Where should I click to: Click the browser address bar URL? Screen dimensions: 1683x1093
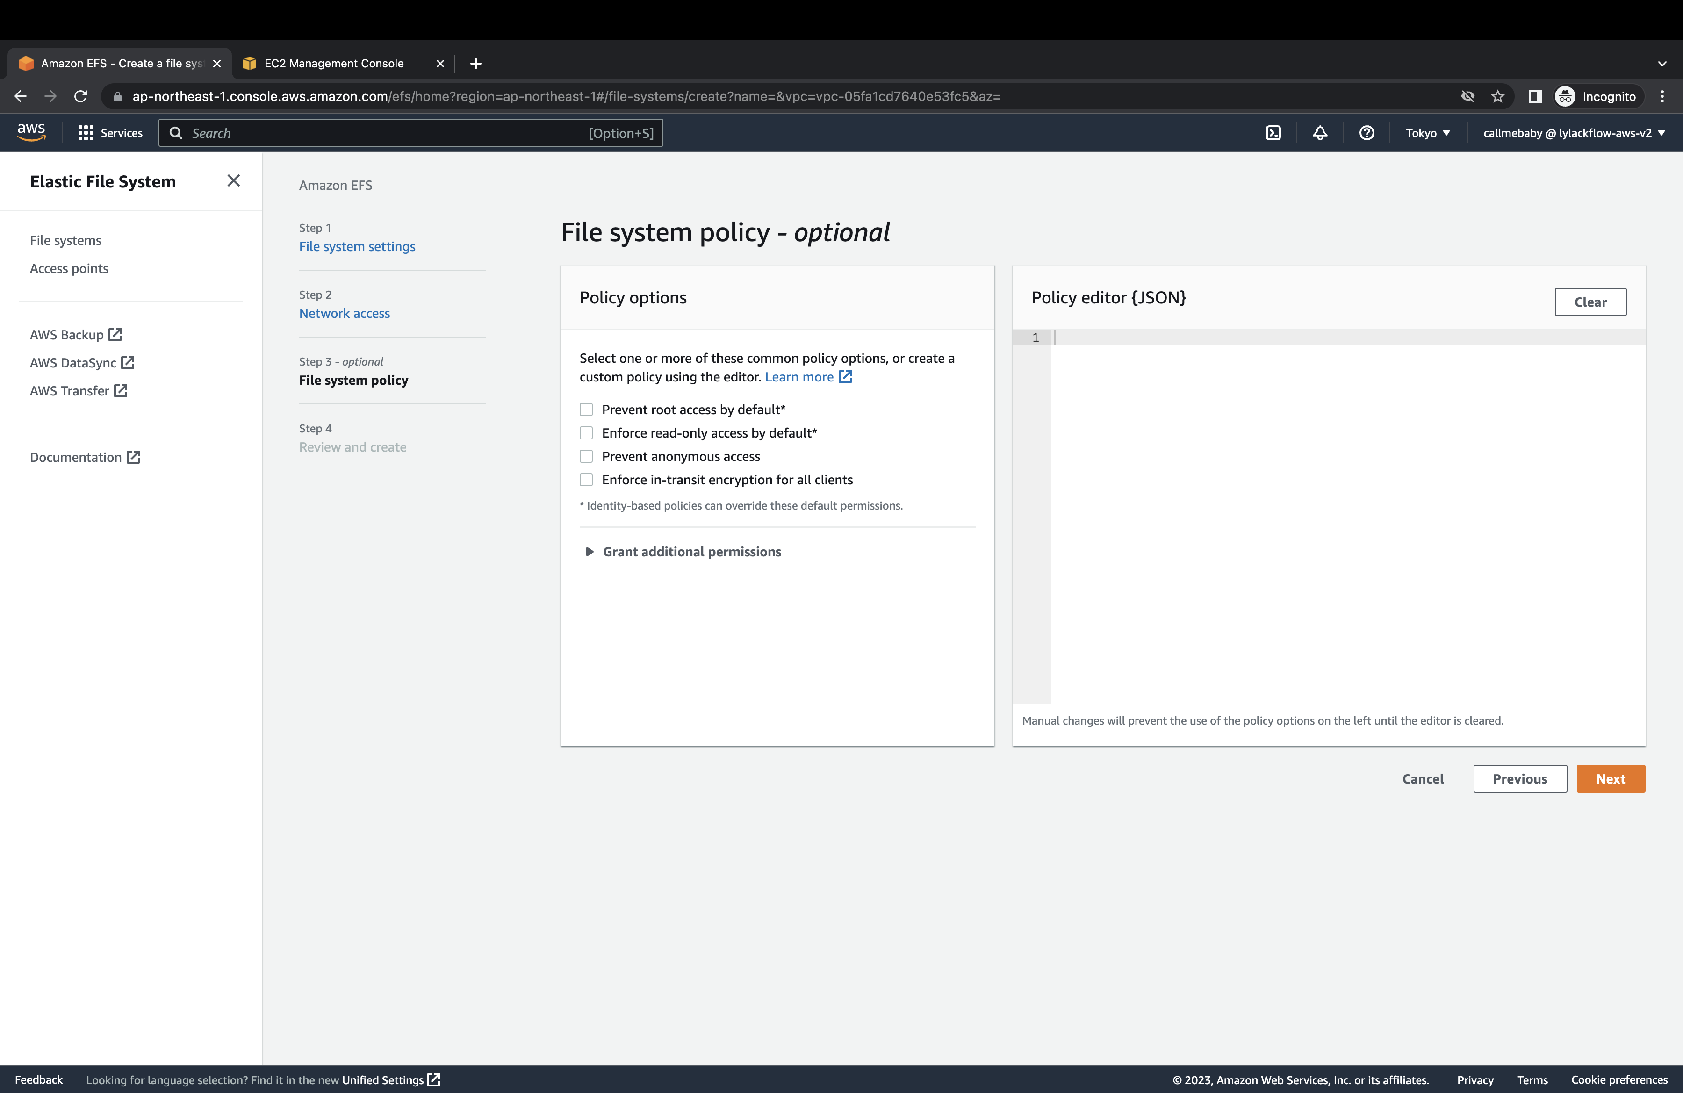[x=566, y=96]
